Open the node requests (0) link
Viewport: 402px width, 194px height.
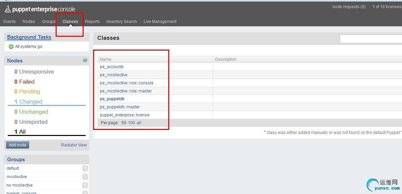pos(349,7)
